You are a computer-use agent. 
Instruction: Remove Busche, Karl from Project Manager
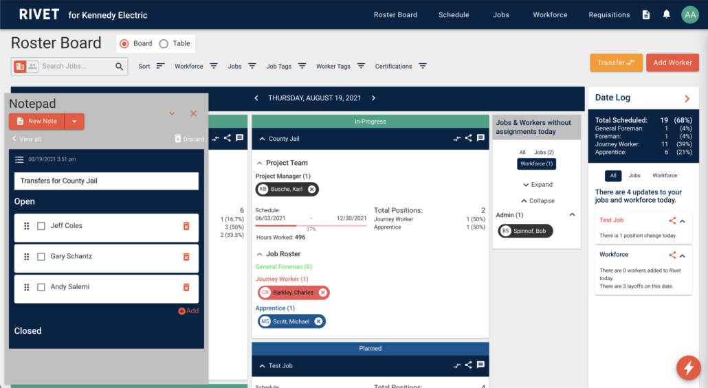[x=311, y=190]
